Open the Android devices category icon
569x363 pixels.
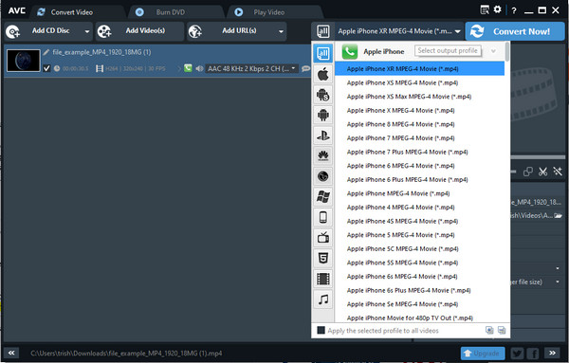(x=322, y=116)
